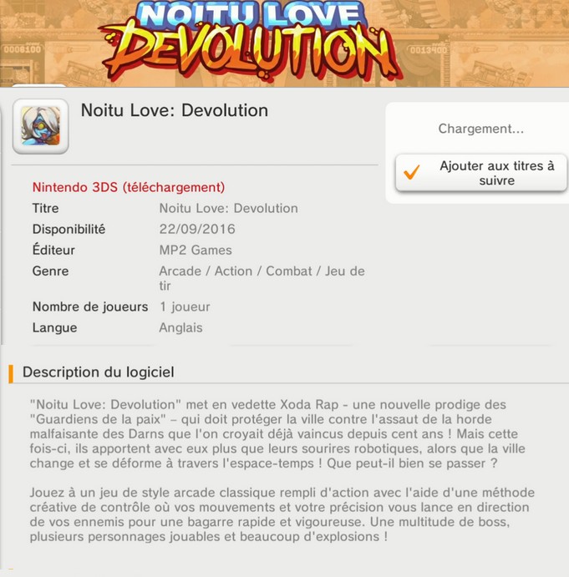Click the release date 22/09/2016
569x577 pixels.
click(x=197, y=230)
